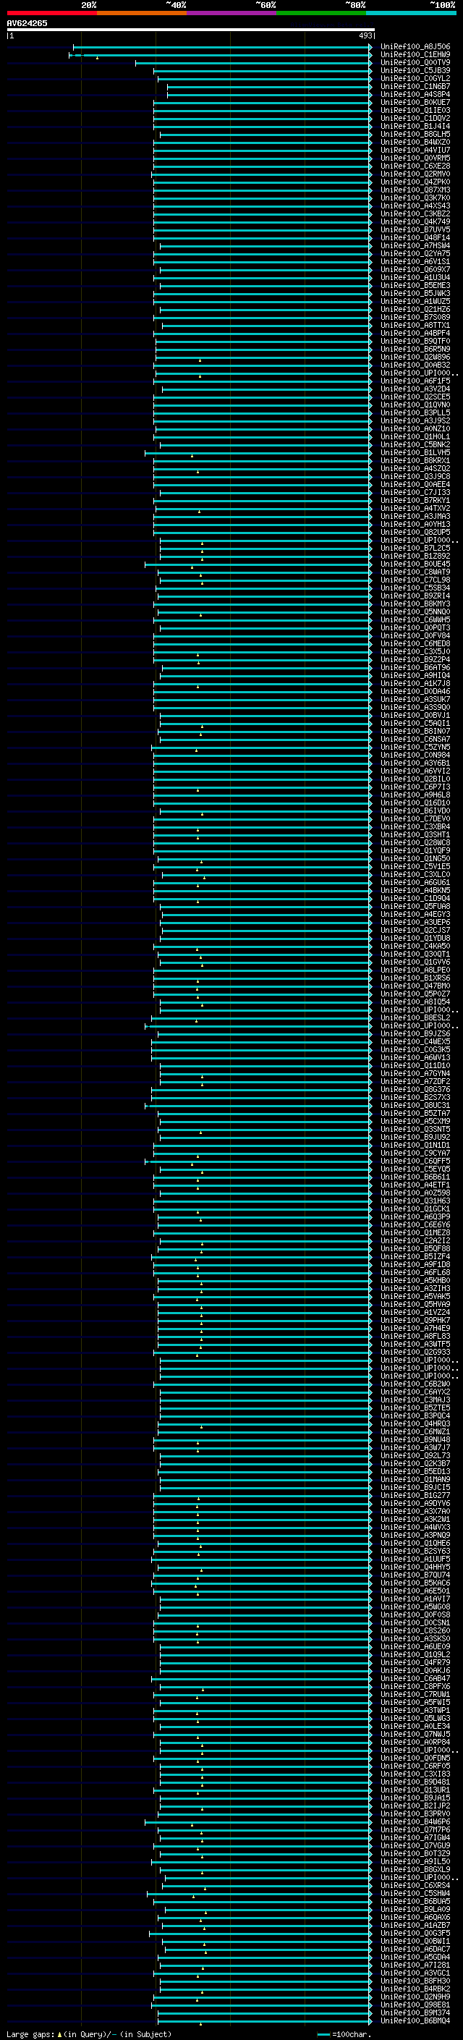Click the purple ~60% identity legend segment

click(232, 13)
